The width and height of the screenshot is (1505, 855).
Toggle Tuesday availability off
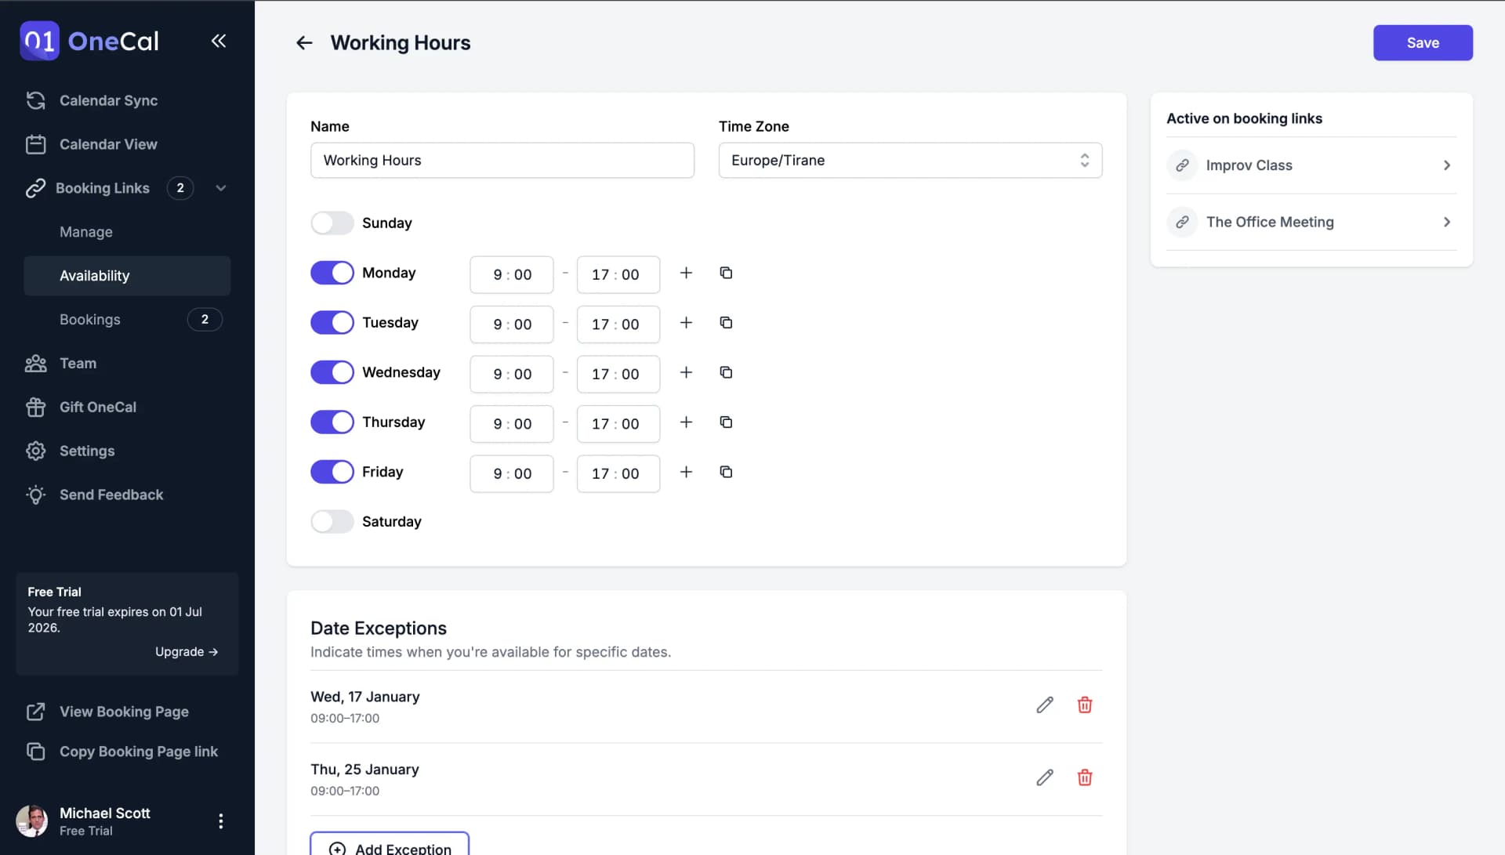coord(332,323)
